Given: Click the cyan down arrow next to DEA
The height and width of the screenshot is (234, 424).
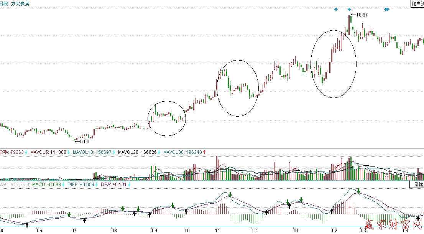Looking at the screenshot, I should click(x=129, y=185).
